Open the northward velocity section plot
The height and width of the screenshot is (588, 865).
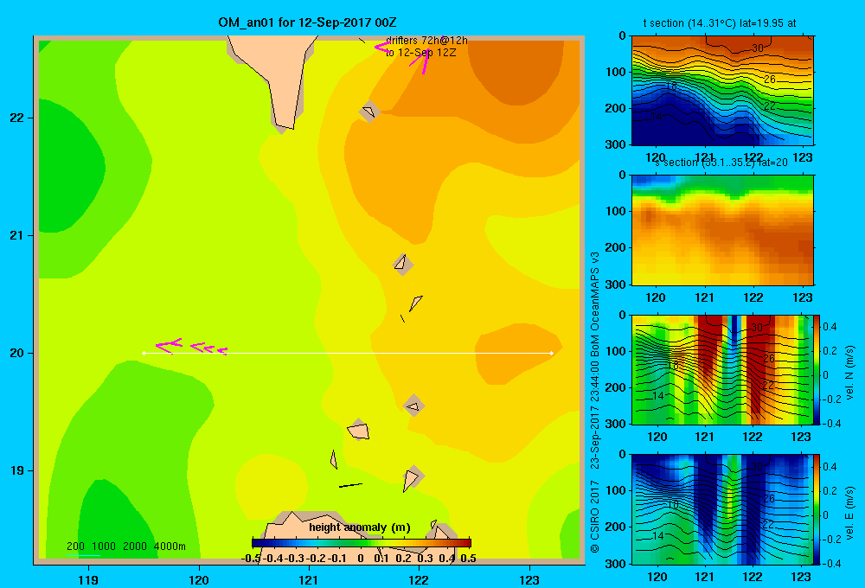[x=721, y=369]
